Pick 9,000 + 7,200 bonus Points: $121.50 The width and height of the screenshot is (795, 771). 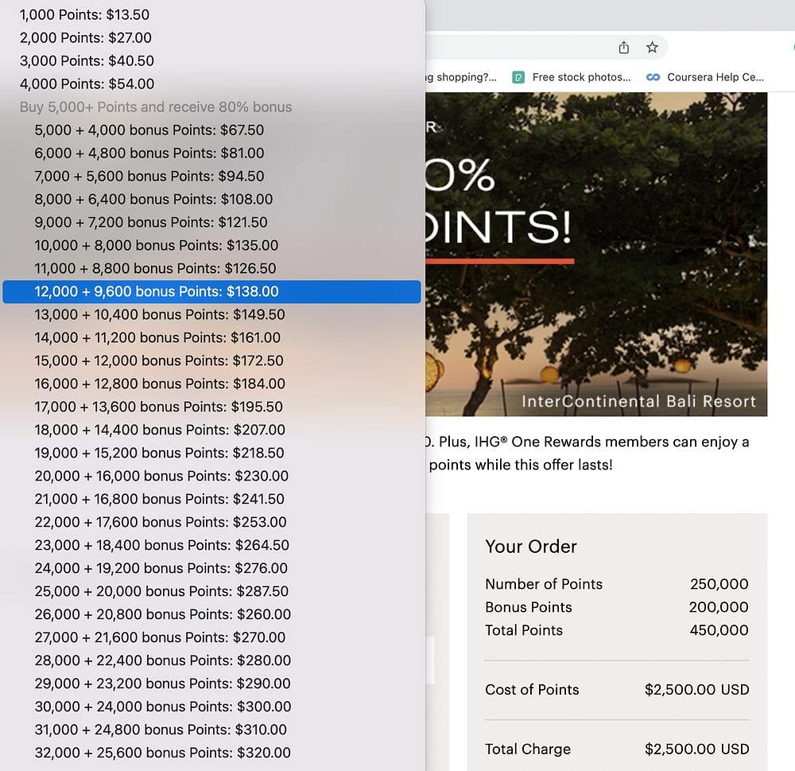[212, 222]
